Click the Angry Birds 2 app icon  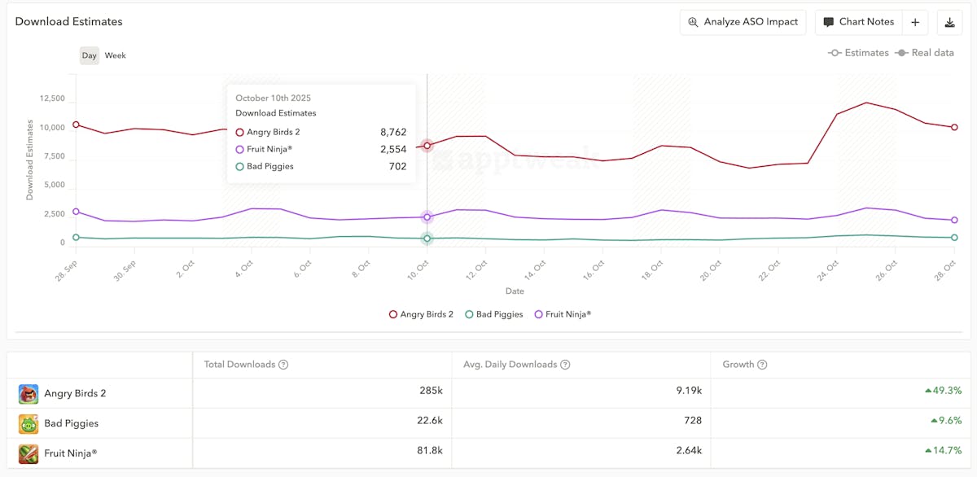[28, 394]
